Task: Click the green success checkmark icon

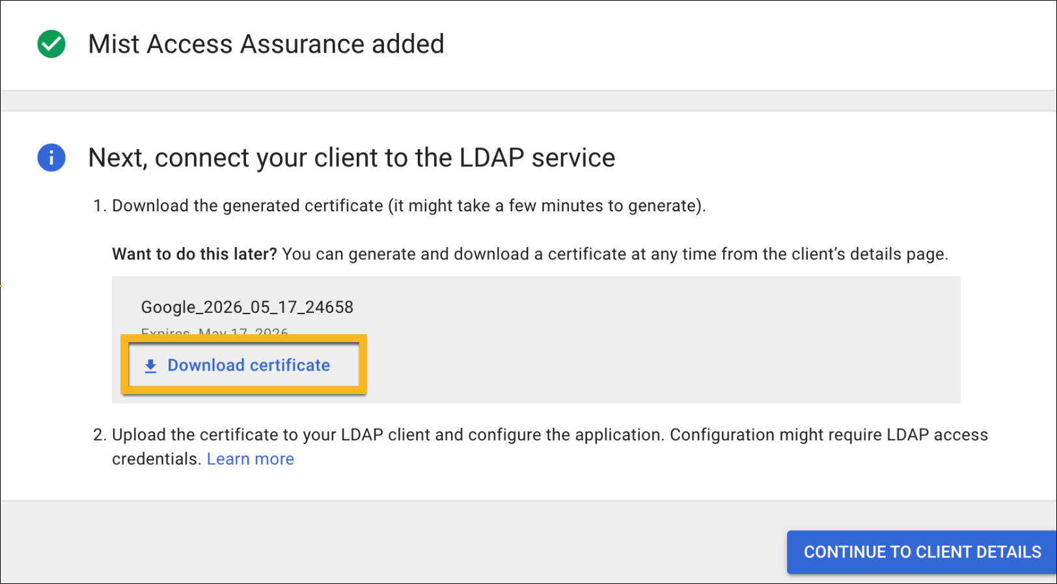Action: 51,44
